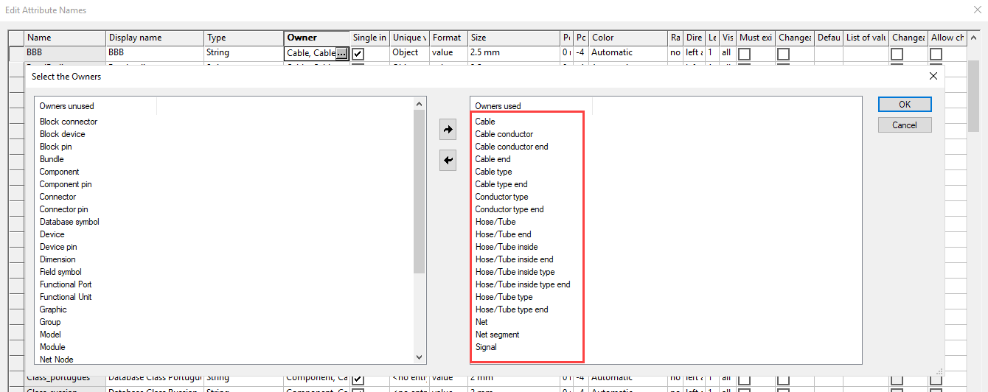Image resolution: width=988 pixels, height=392 pixels.
Task: Select Block connector in unused owners
Action: click(x=69, y=122)
